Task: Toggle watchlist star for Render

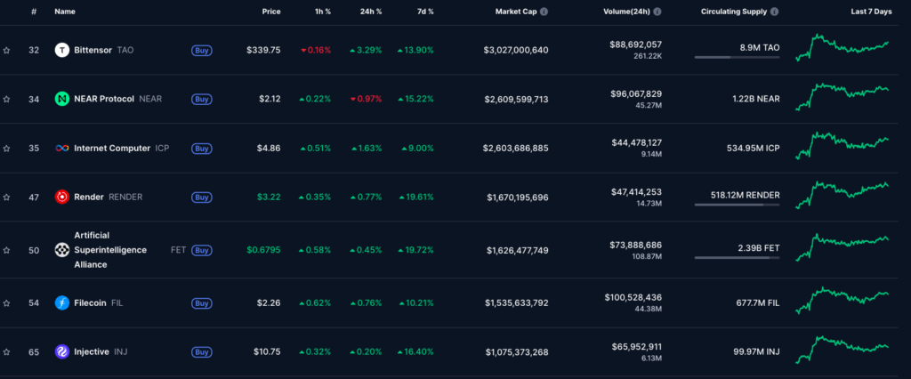Action: 6,198
